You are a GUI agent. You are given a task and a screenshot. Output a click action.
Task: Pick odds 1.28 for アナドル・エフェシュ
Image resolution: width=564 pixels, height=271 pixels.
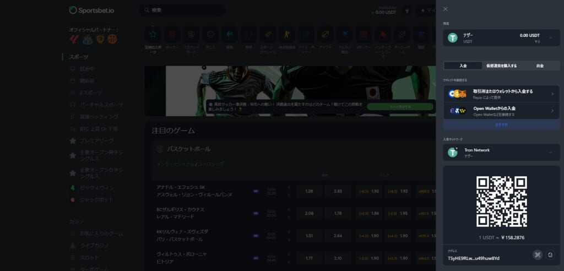309,191
